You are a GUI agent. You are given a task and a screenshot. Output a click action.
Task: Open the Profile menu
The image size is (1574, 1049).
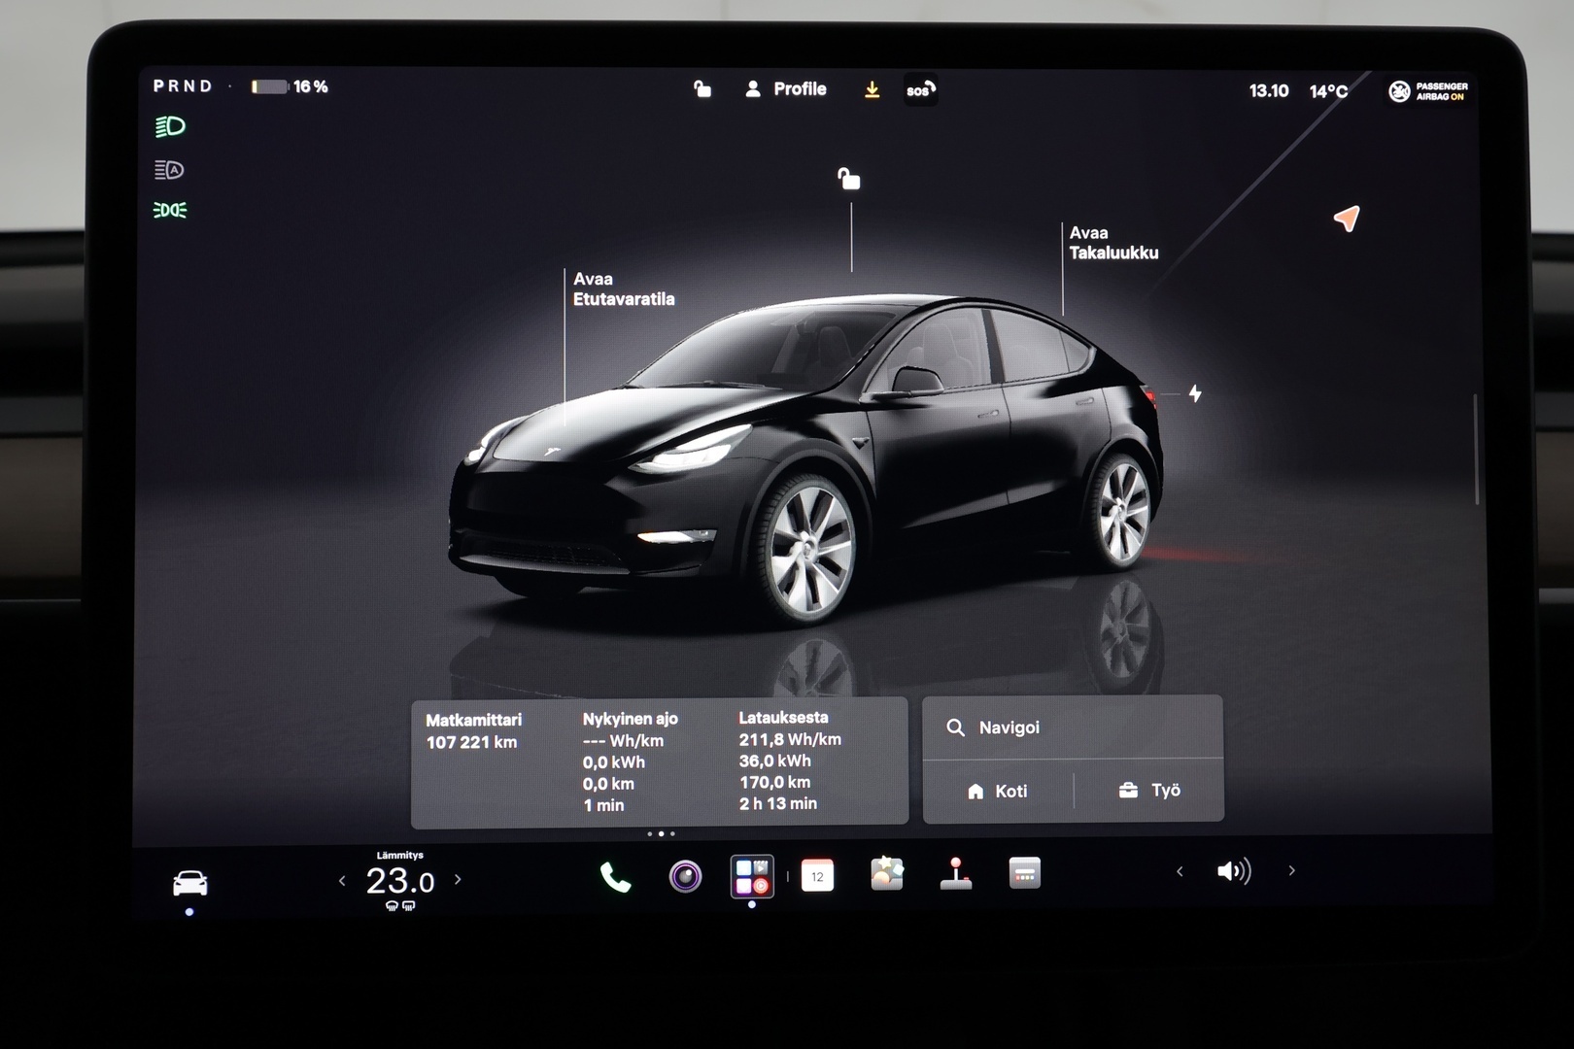(x=785, y=89)
